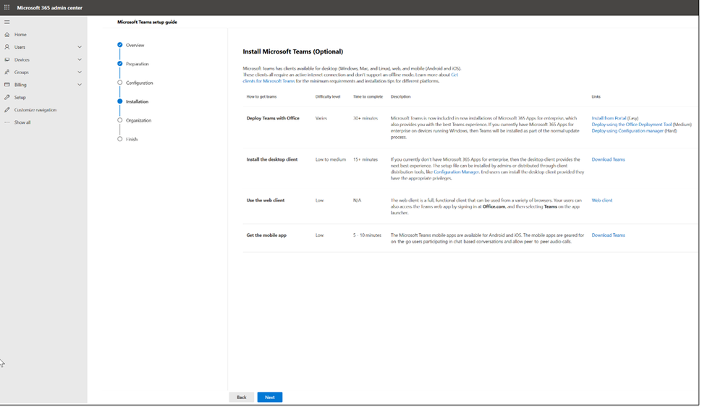723x407 pixels.
Task: Open the Users nav item
Action: (20, 47)
